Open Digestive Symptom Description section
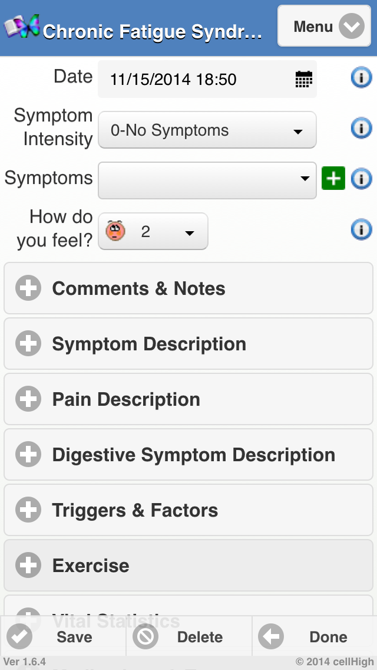 point(188,455)
